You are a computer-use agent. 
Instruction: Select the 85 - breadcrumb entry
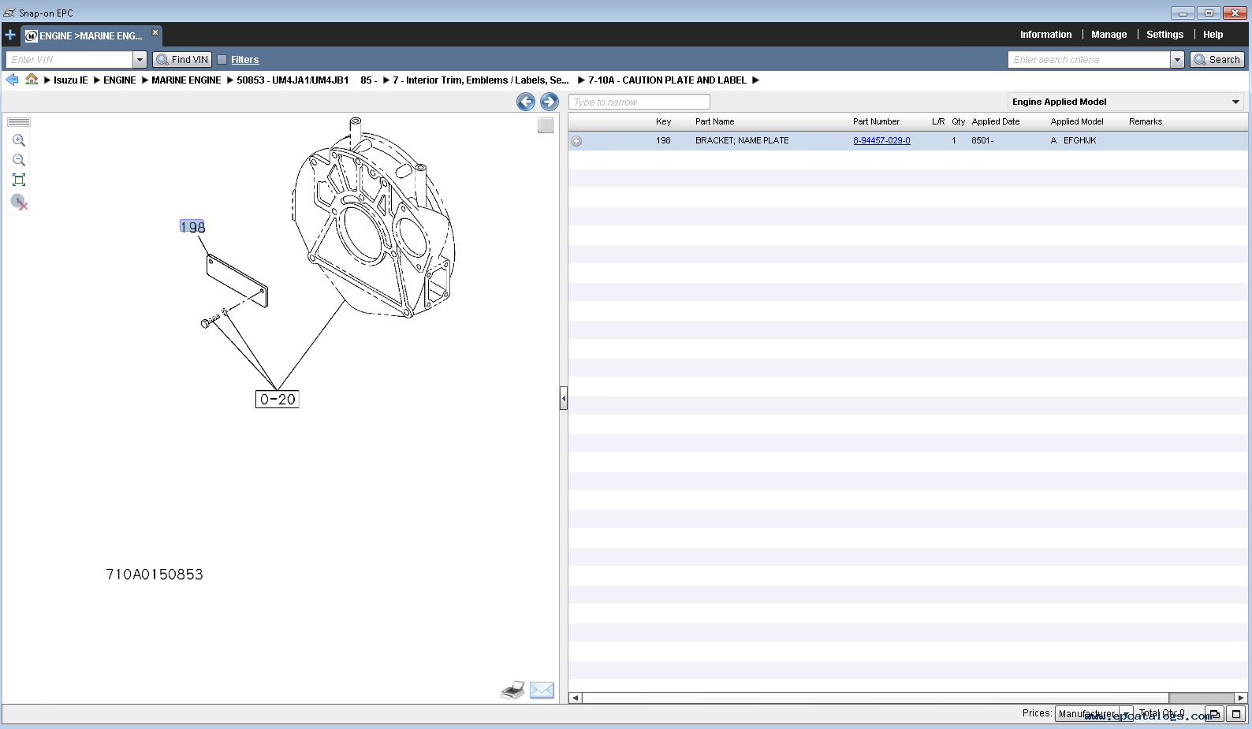(368, 80)
